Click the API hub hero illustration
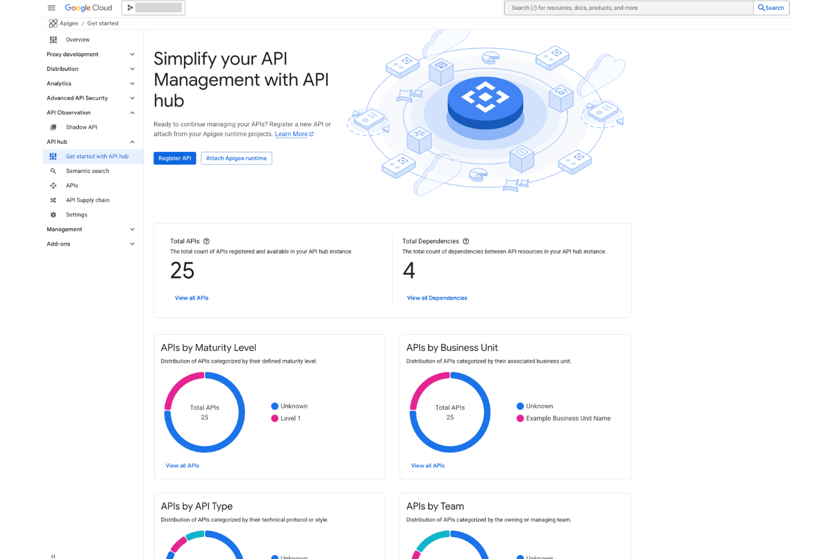Screen dimensions: 839x559 [485, 113]
